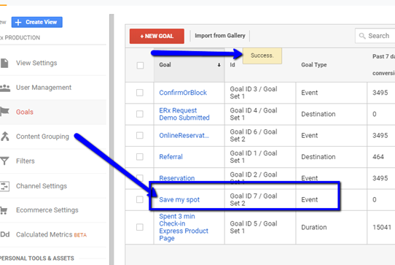Sort by Goal column arrow
The height and width of the screenshot is (265, 395).
pos(219,65)
